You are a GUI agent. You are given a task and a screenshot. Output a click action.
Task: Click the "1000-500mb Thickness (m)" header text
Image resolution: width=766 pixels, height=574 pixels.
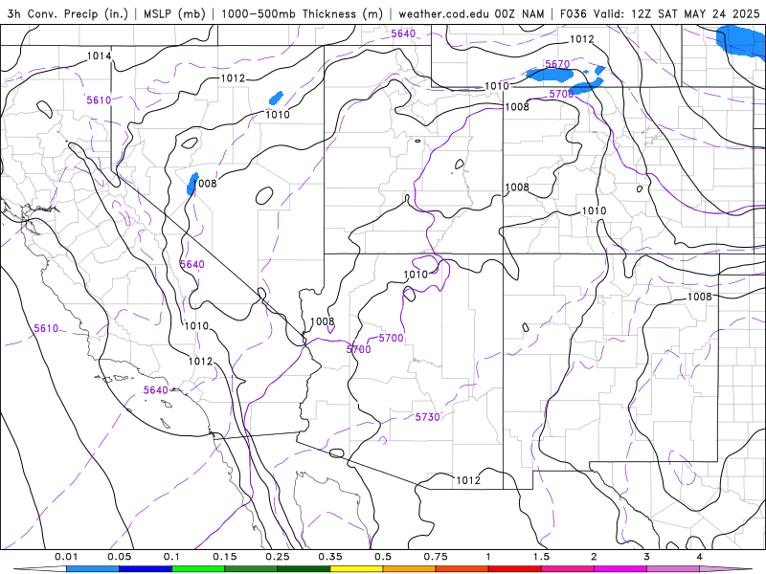[302, 13]
